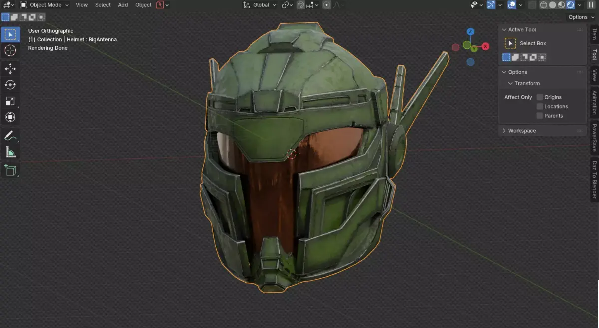599x328 pixels.
Task: Set selection mode to Extend in the header row
Action: pos(14,17)
